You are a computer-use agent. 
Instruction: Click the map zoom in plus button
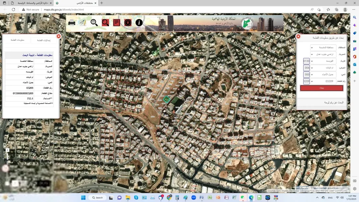7,150
